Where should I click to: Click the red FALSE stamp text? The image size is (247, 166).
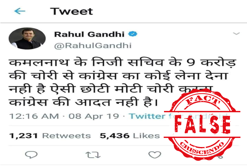point(202,125)
